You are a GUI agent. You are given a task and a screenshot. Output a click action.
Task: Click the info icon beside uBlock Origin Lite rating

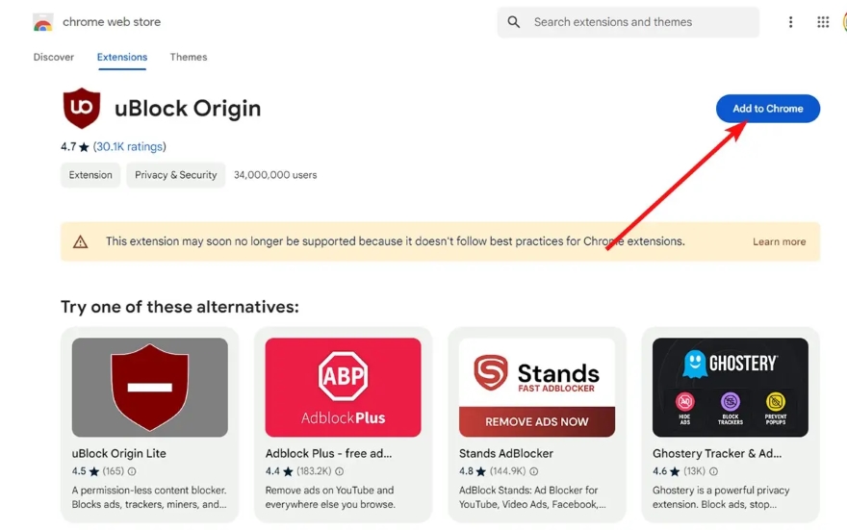click(132, 471)
